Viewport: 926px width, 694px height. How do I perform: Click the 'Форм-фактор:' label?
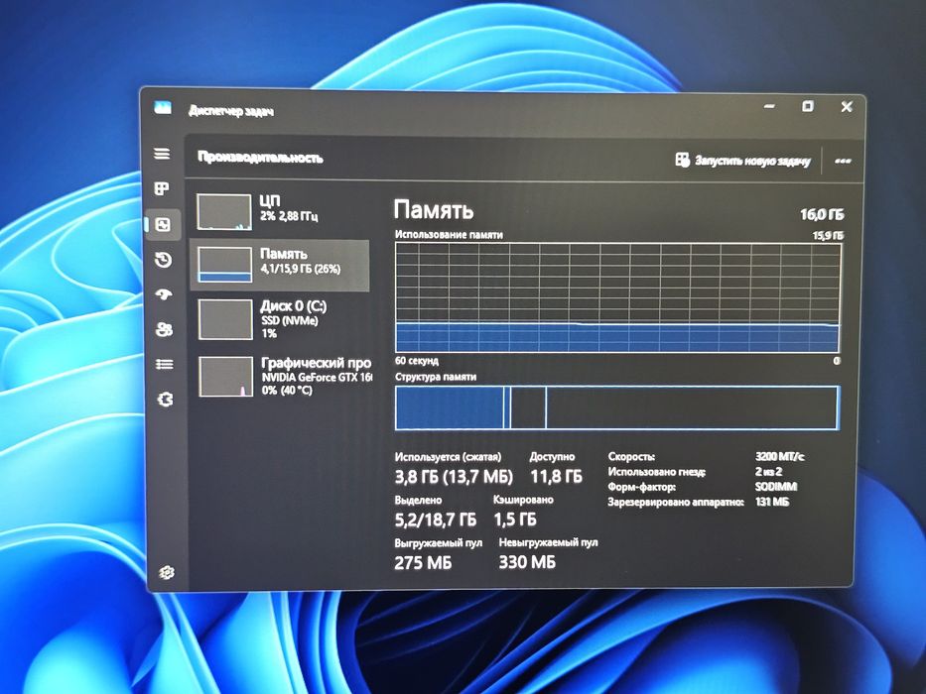point(641,487)
